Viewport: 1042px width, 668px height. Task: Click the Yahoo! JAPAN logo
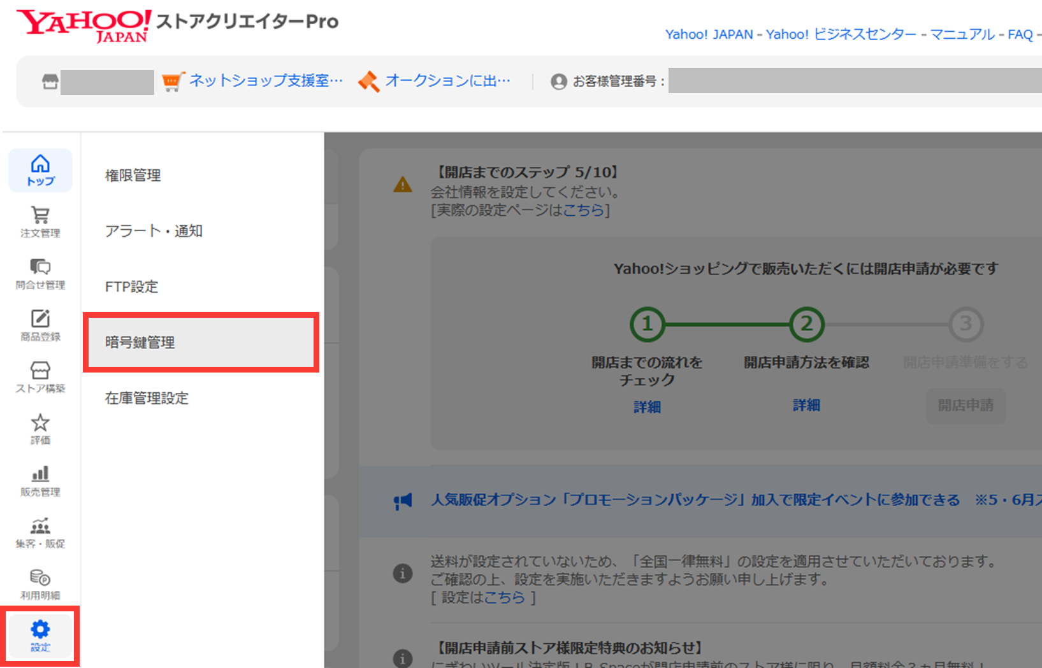pos(83,25)
